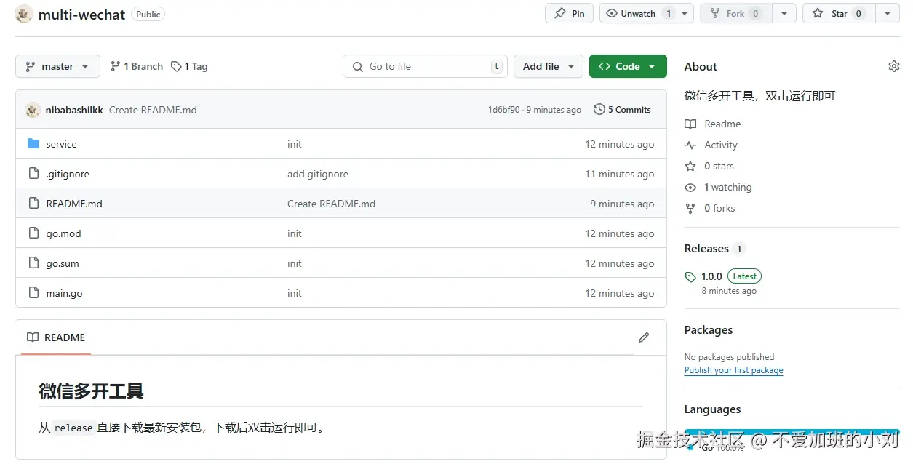Viewport: 913px width, 464px height.
Task: Open the Create README.md latest commit message
Action: (x=153, y=110)
